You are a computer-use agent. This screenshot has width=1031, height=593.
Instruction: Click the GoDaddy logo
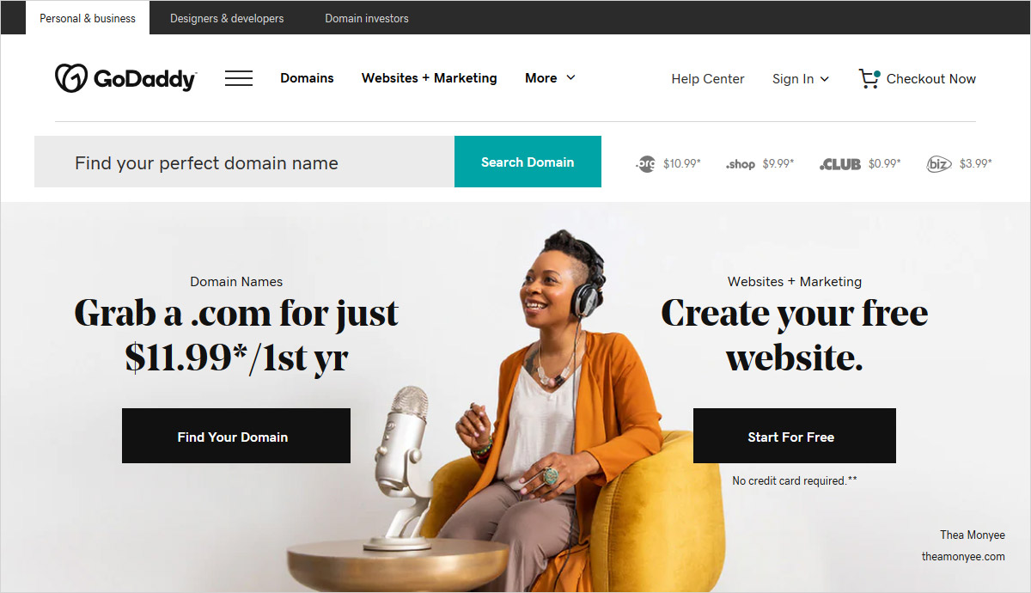(x=126, y=78)
